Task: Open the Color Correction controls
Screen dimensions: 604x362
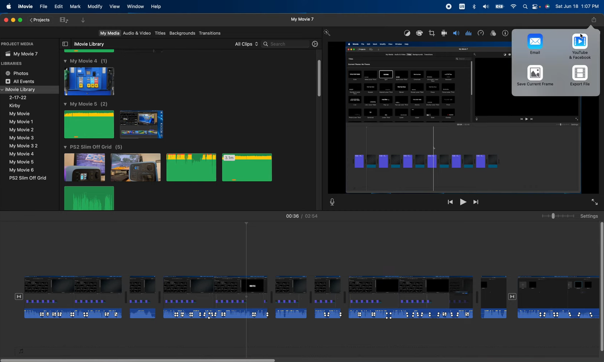Action: (x=419, y=33)
